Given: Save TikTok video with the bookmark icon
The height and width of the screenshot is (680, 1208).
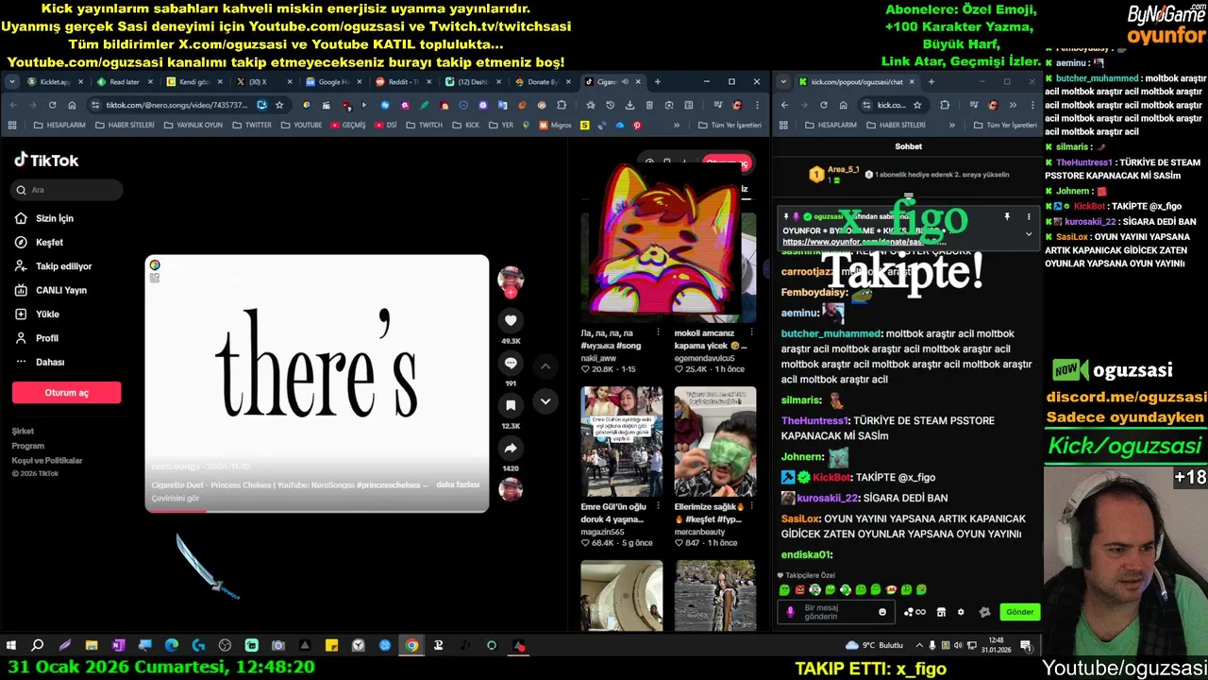Looking at the screenshot, I should coord(511,405).
